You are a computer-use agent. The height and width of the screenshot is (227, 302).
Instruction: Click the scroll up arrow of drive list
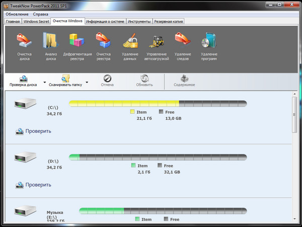(x=294, y=94)
